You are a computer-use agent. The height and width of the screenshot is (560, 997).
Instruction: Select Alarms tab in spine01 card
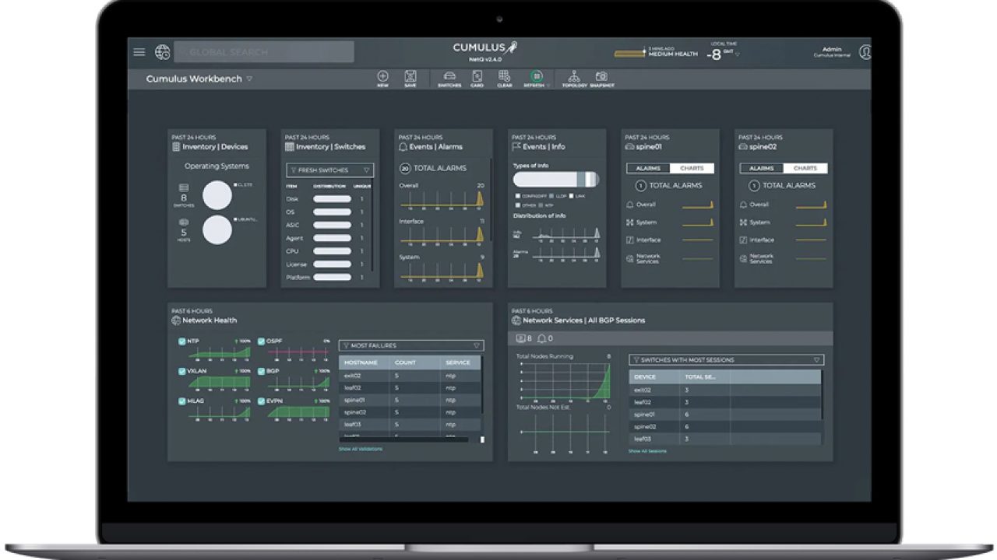[x=648, y=168]
